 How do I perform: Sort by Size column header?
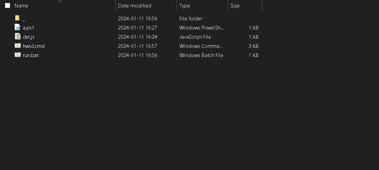[235, 6]
